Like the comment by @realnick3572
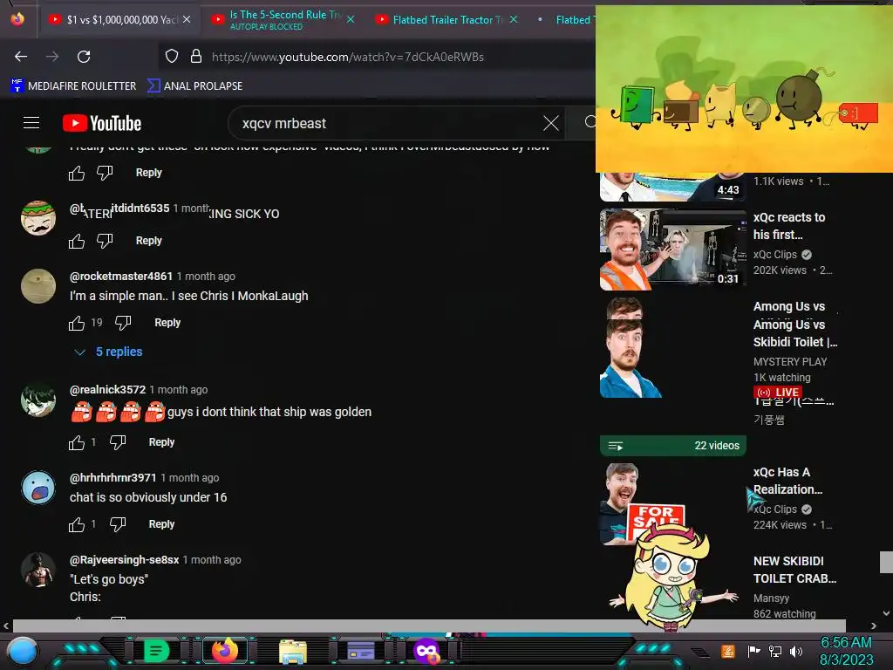893x670 pixels. (x=77, y=442)
